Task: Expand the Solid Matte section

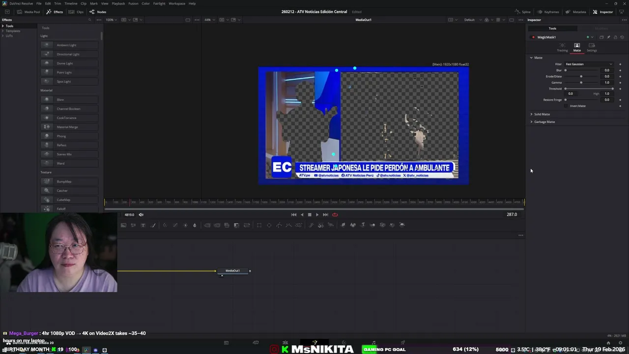Action: click(531, 114)
